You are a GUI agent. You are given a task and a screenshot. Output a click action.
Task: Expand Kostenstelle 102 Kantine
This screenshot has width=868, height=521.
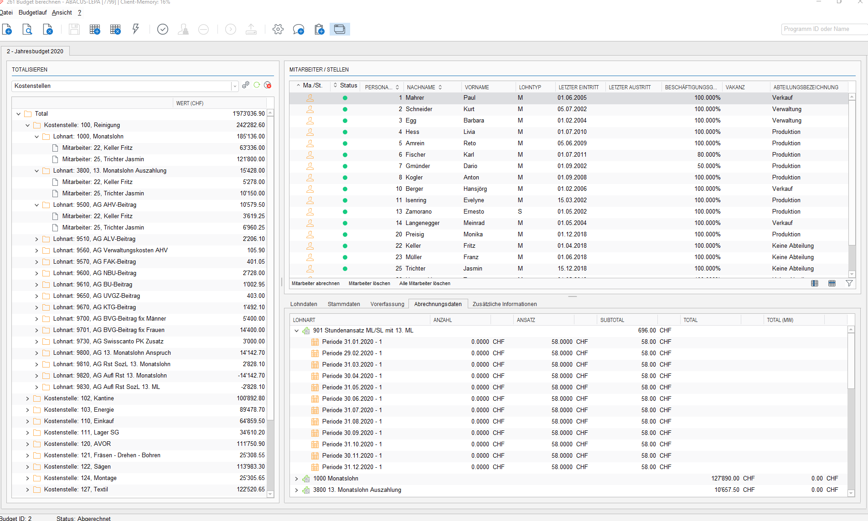(28, 398)
